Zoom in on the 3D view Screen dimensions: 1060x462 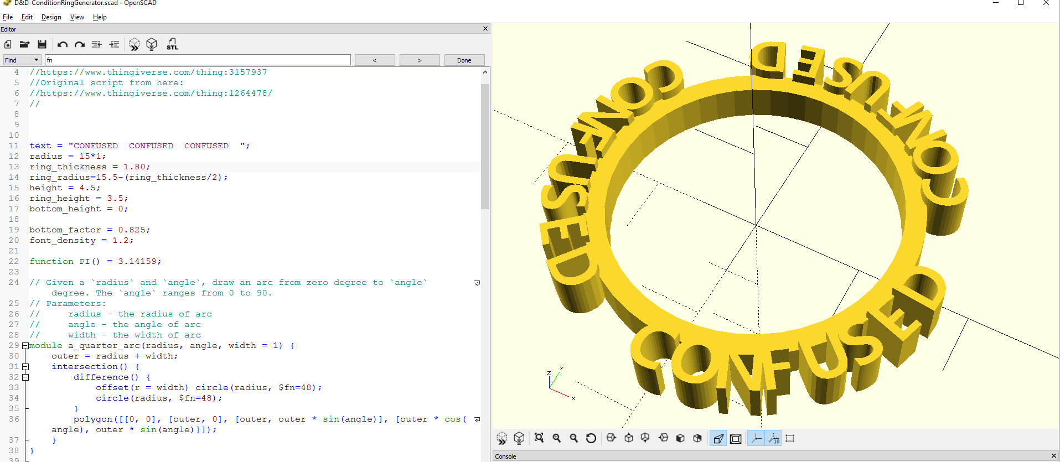pyautogui.click(x=557, y=438)
